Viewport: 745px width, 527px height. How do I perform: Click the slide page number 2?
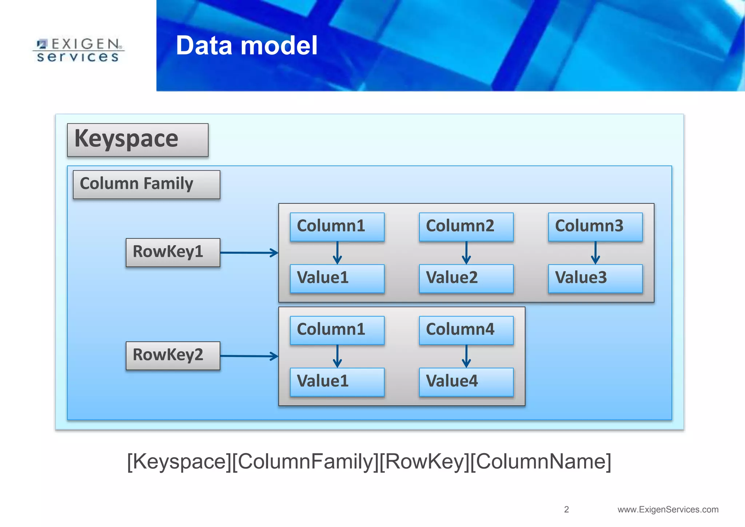(566, 510)
